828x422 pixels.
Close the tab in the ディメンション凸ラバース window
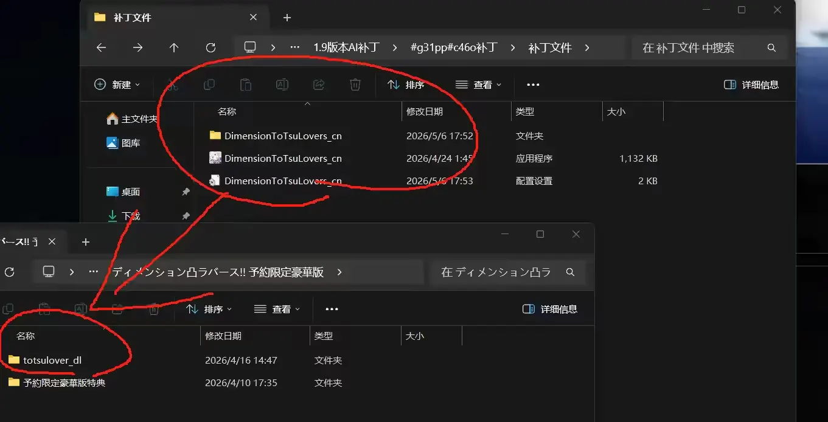pyautogui.click(x=52, y=242)
